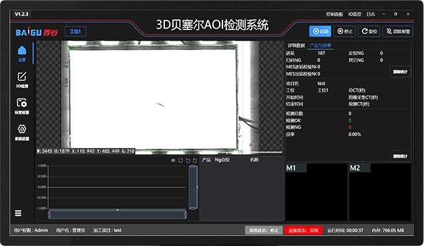The height and width of the screenshot is (246, 424).
Task: Click the M2 camera view thumbnail
Action: (380, 192)
